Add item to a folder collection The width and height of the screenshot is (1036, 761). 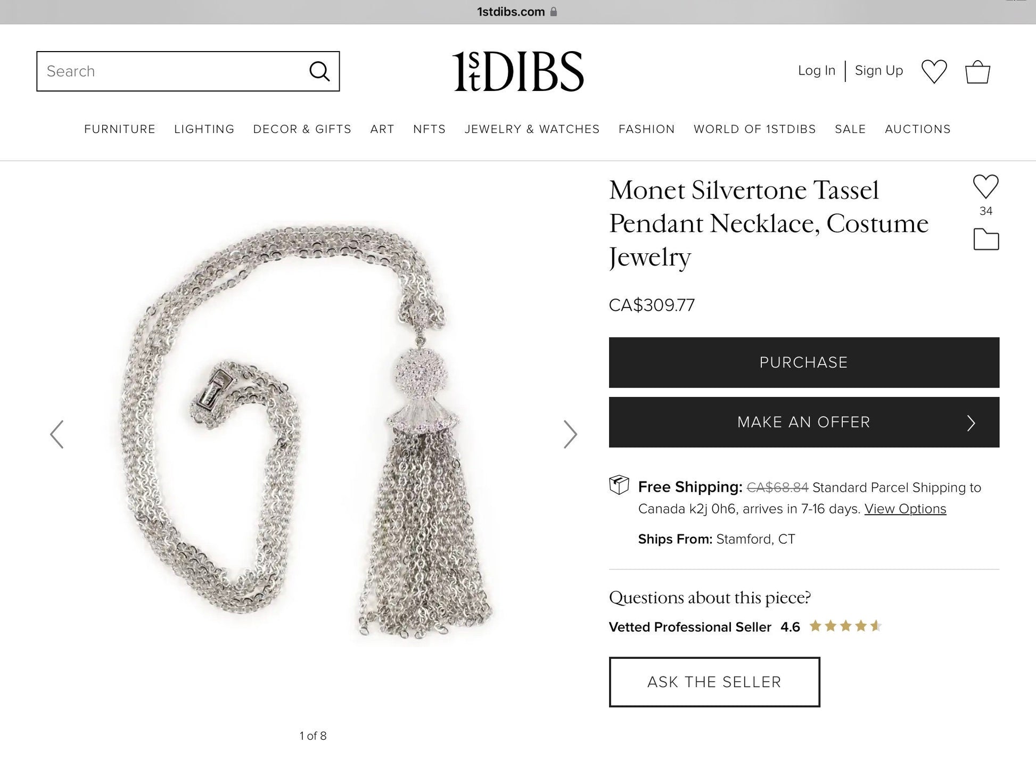point(986,239)
